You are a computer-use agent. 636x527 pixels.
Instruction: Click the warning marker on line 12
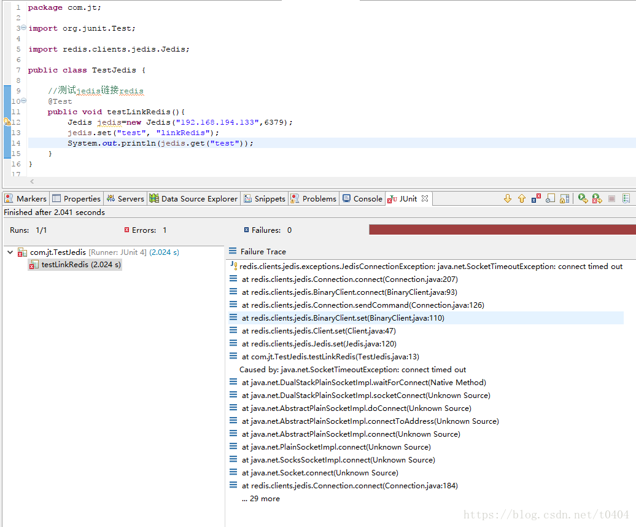pos(7,121)
